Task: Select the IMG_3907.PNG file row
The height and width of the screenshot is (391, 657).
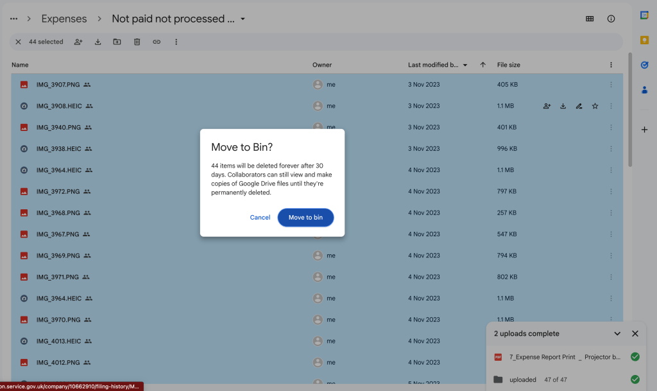Action: coord(317,85)
